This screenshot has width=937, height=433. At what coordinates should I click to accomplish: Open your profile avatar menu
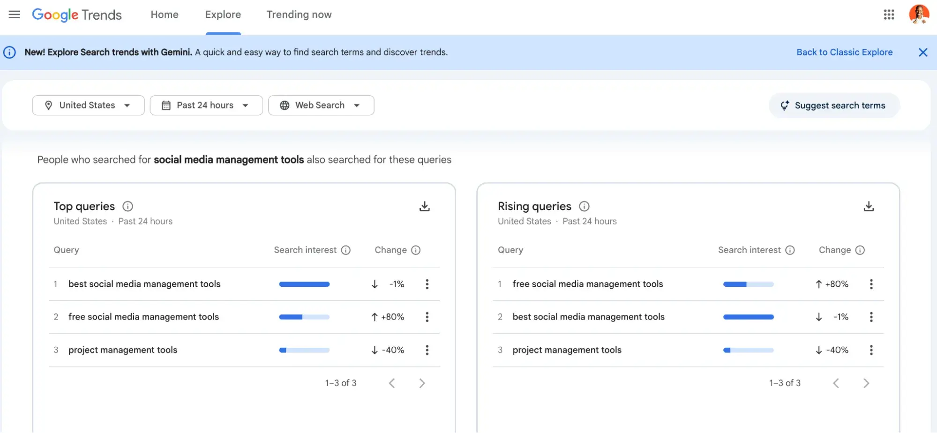tap(918, 15)
